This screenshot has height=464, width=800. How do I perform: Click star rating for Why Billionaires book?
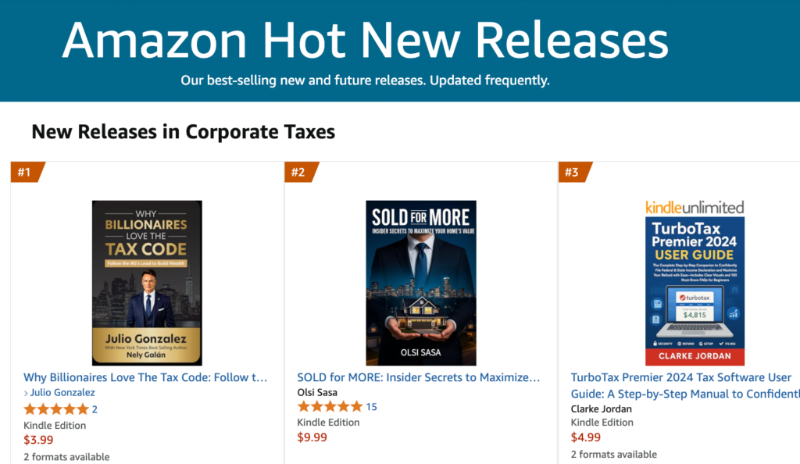point(56,409)
